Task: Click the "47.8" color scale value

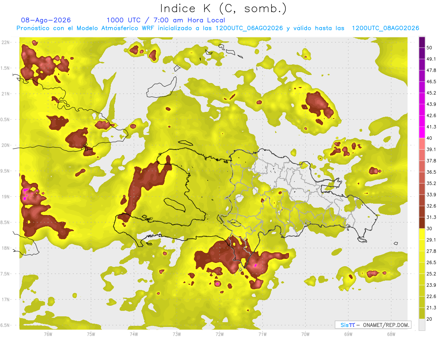Action: click(431, 70)
